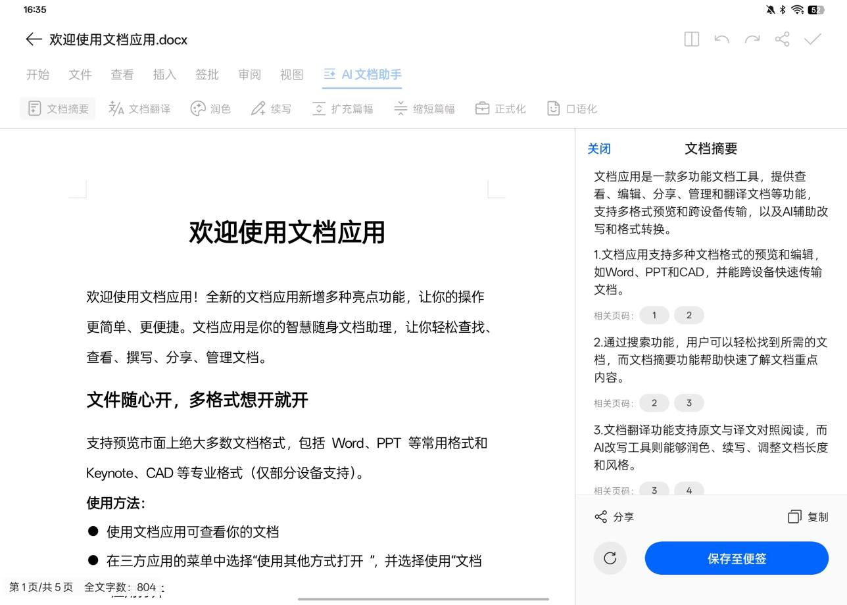The image size is (847, 605).
Task: Tap the word count 全文字数: 804
Action: [120, 587]
